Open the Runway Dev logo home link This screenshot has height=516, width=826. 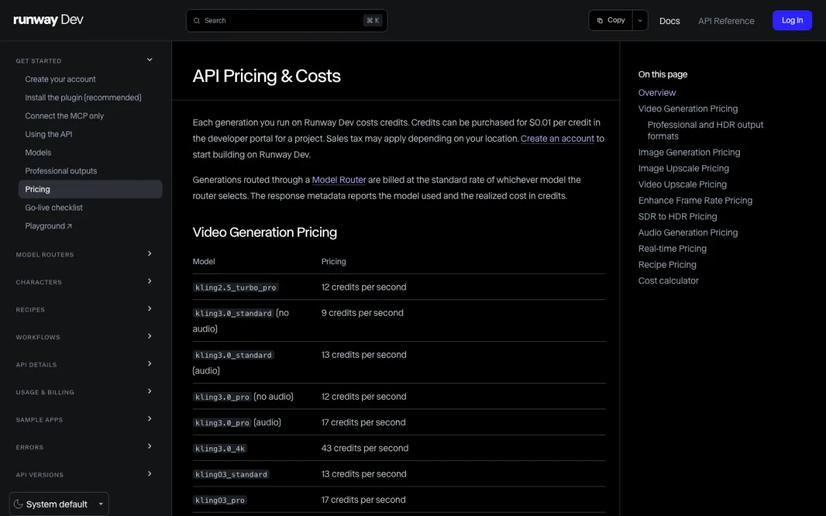pyautogui.click(x=48, y=20)
